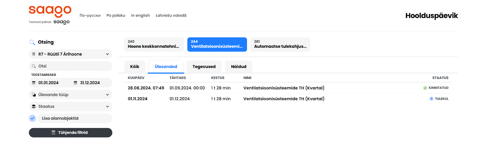
Task: Click the calendar icon beside 31.12.2024
Action: point(75,83)
